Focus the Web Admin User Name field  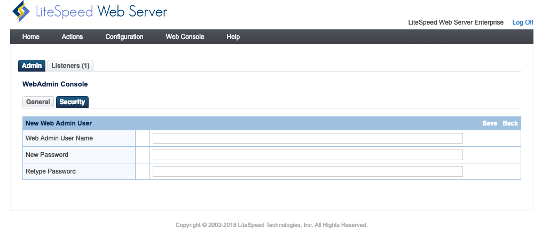pyautogui.click(x=308, y=138)
